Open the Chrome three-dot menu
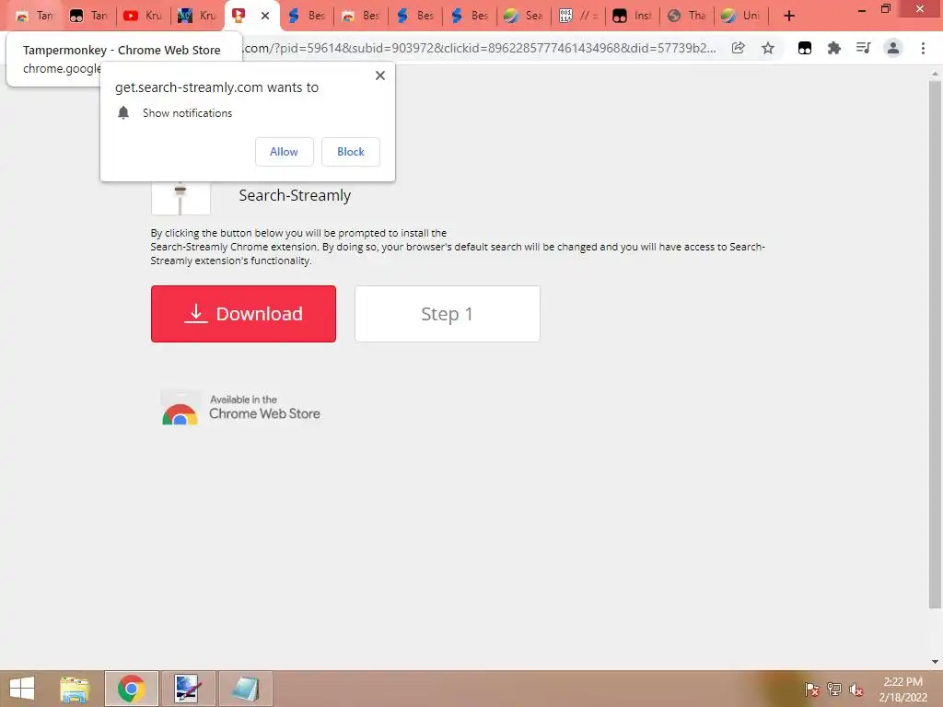This screenshot has height=707, width=943. pyautogui.click(x=923, y=48)
